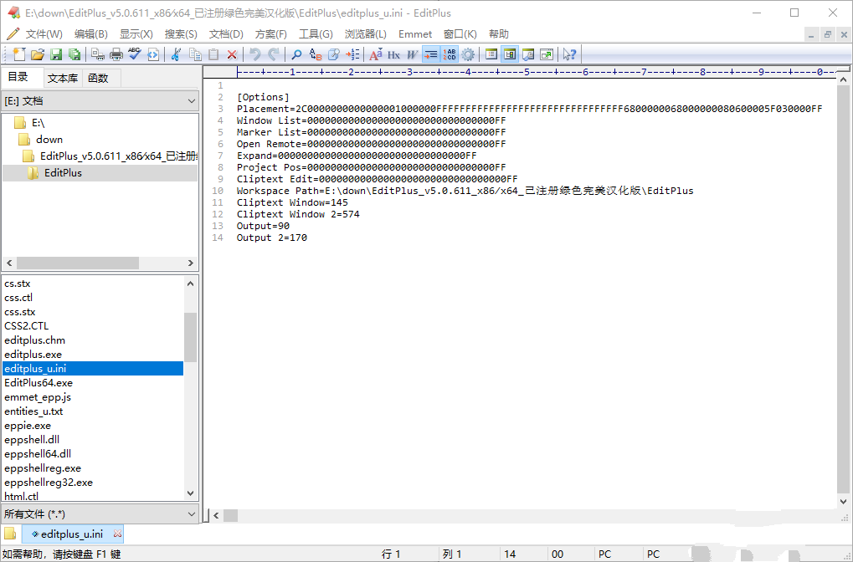Image resolution: width=853 pixels, height=562 pixels.
Task: Click the Find magnifier icon
Action: [x=296, y=54]
